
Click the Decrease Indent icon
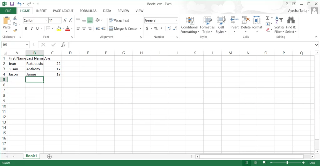pyautogui.click(x=98, y=28)
